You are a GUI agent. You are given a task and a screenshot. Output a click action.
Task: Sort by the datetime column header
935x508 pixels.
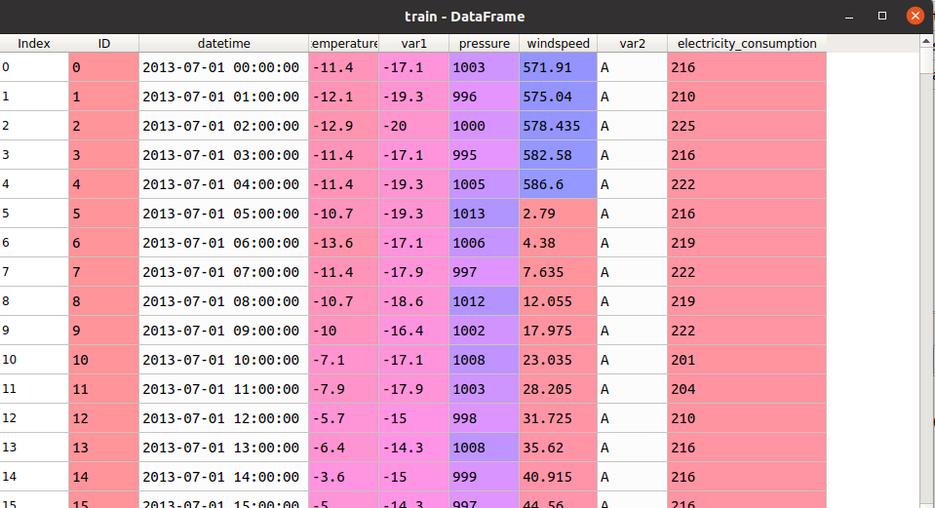point(223,44)
